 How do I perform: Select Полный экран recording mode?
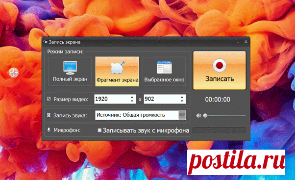(x=70, y=72)
